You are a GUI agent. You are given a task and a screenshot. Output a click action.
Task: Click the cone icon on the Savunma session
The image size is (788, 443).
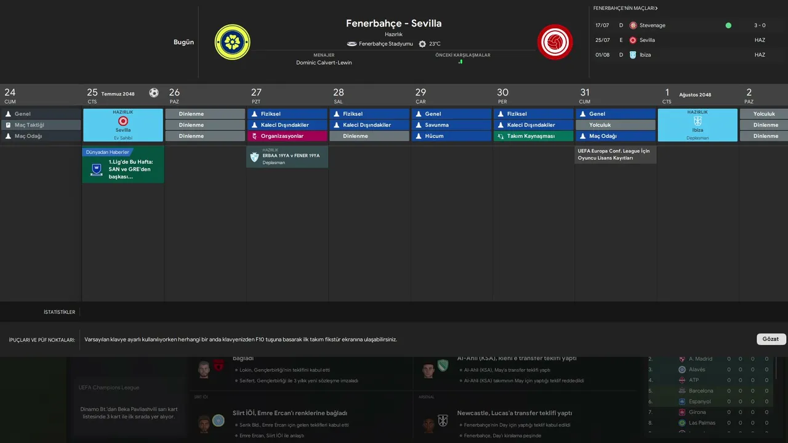tap(419, 125)
